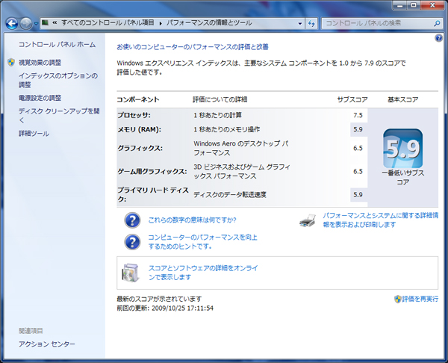The width and height of the screenshot is (448, 363).
Task: Open スコアとソフトウェアの詳細をオンライン link
Action: [x=203, y=273]
